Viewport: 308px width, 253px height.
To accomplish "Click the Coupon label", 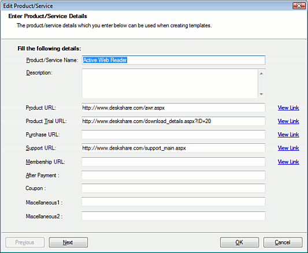I will pos(36,188).
